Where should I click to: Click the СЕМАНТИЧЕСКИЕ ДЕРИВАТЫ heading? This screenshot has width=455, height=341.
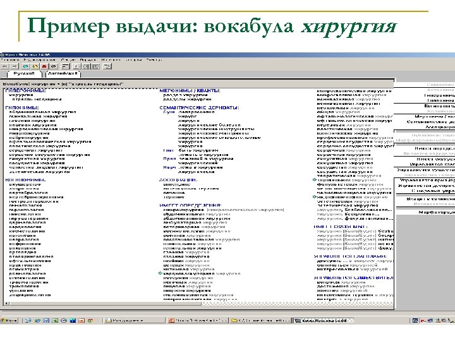199,107
